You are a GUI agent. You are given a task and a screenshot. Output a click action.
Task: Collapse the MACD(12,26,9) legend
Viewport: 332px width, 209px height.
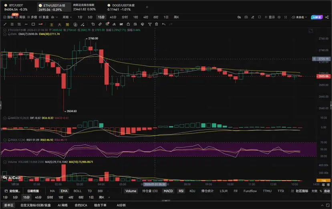(5, 118)
